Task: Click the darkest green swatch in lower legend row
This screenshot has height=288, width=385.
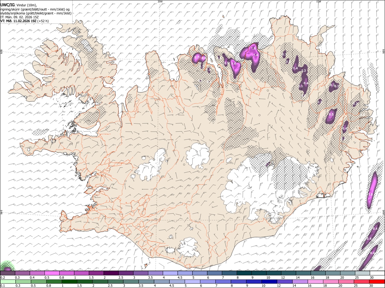Action: [70, 282]
